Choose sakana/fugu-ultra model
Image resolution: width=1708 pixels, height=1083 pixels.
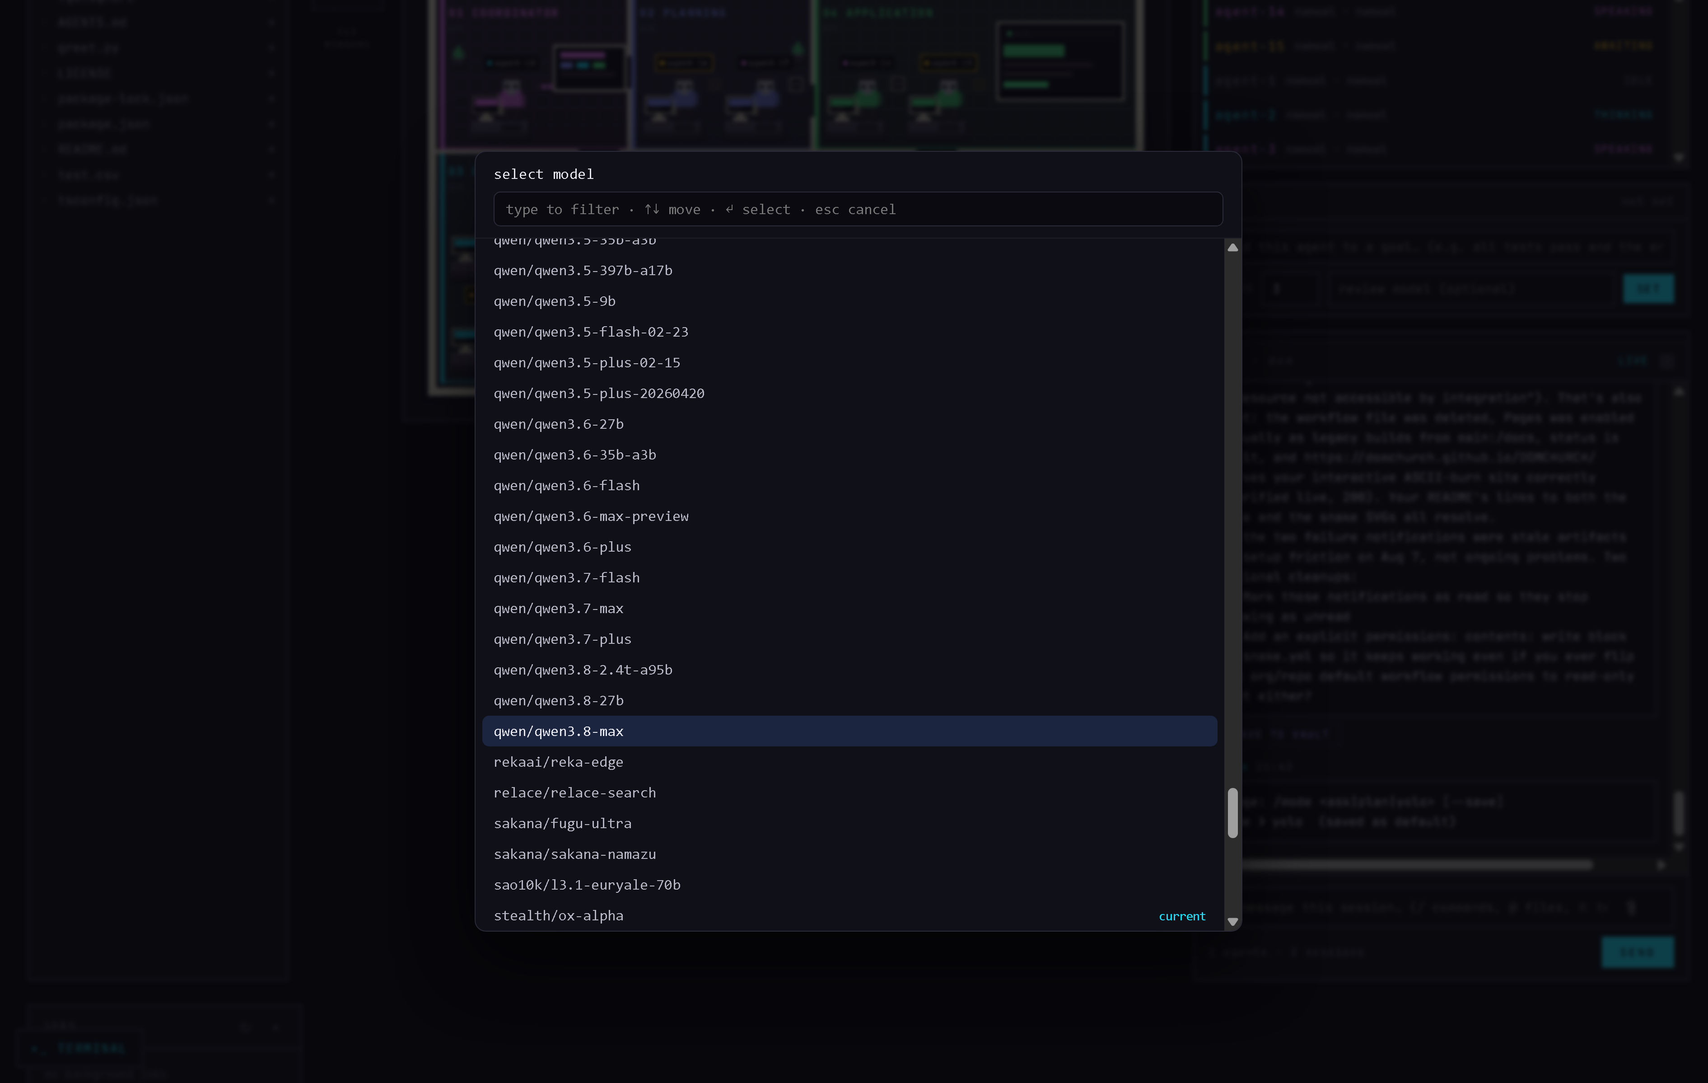[x=849, y=823]
